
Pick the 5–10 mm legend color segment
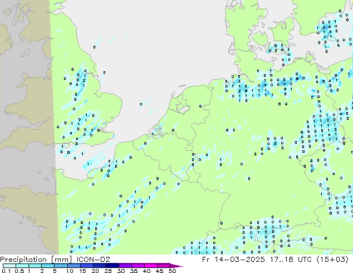61,266
